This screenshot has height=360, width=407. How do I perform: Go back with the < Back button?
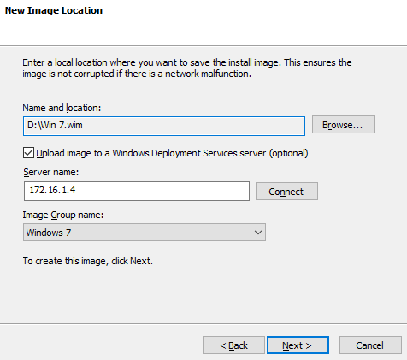click(233, 345)
